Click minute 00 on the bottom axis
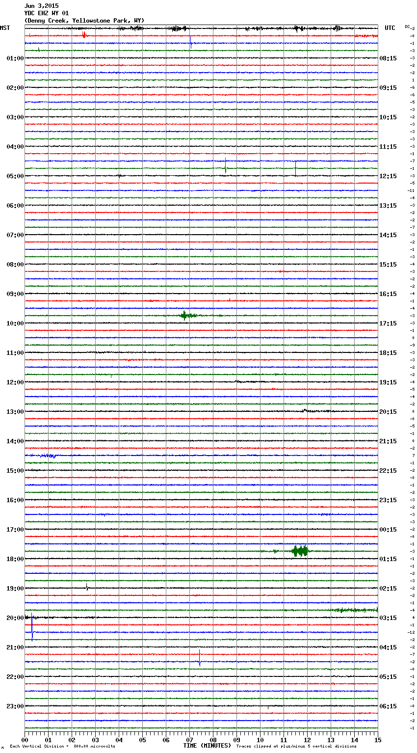The height and width of the screenshot is (753, 417). (x=25, y=740)
